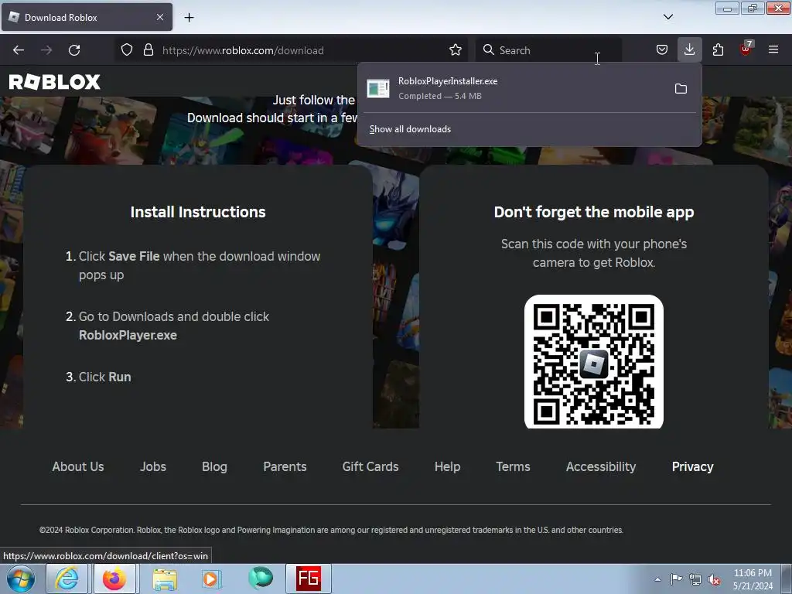Open the Blog footer link
The width and height of the screenshot is (792, 594).
click(215, 466)
